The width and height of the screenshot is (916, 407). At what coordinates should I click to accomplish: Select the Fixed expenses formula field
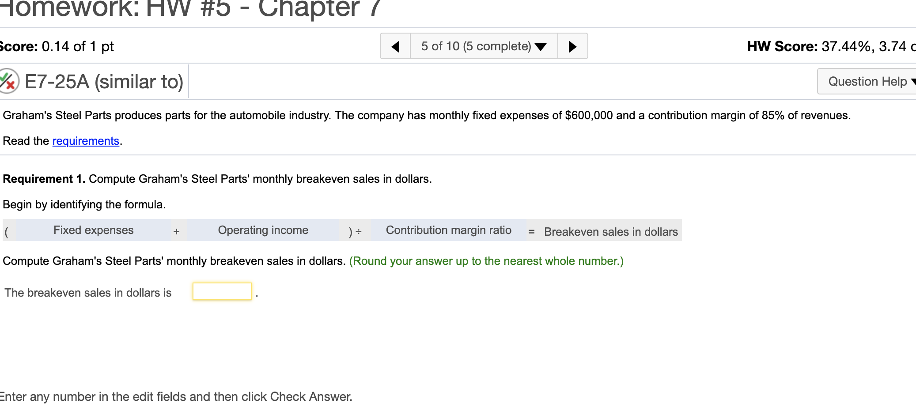coord(94,230)
